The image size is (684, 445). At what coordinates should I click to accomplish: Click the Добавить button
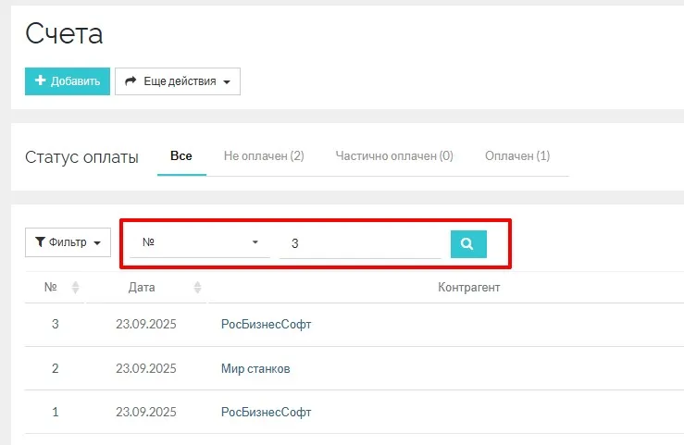[x=68, y=81]
